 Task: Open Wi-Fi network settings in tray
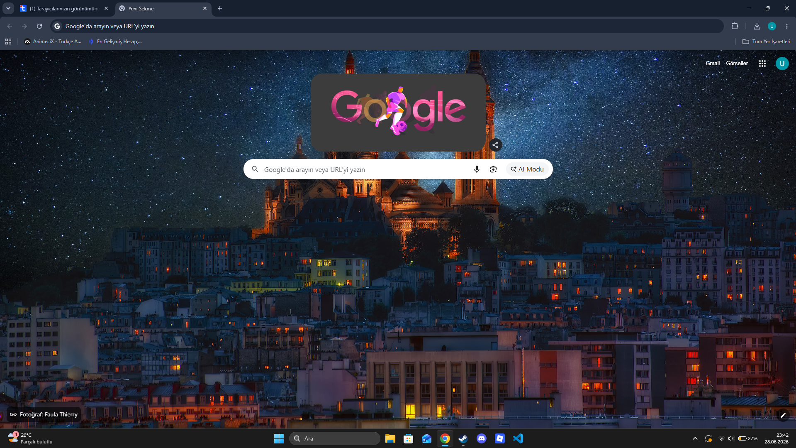pos(721,438)
